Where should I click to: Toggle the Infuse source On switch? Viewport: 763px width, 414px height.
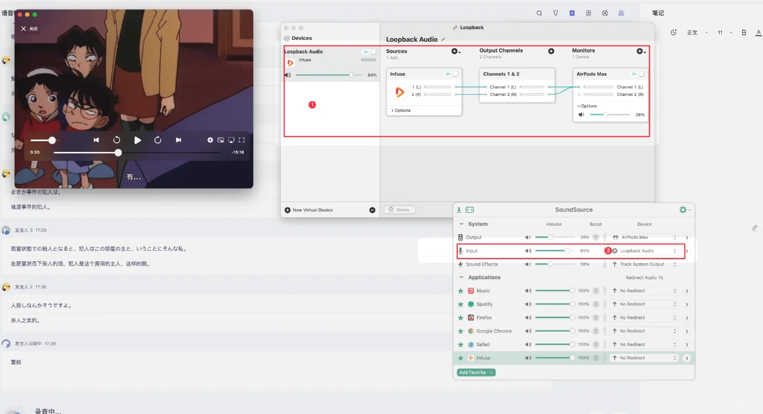click(452, 74)
